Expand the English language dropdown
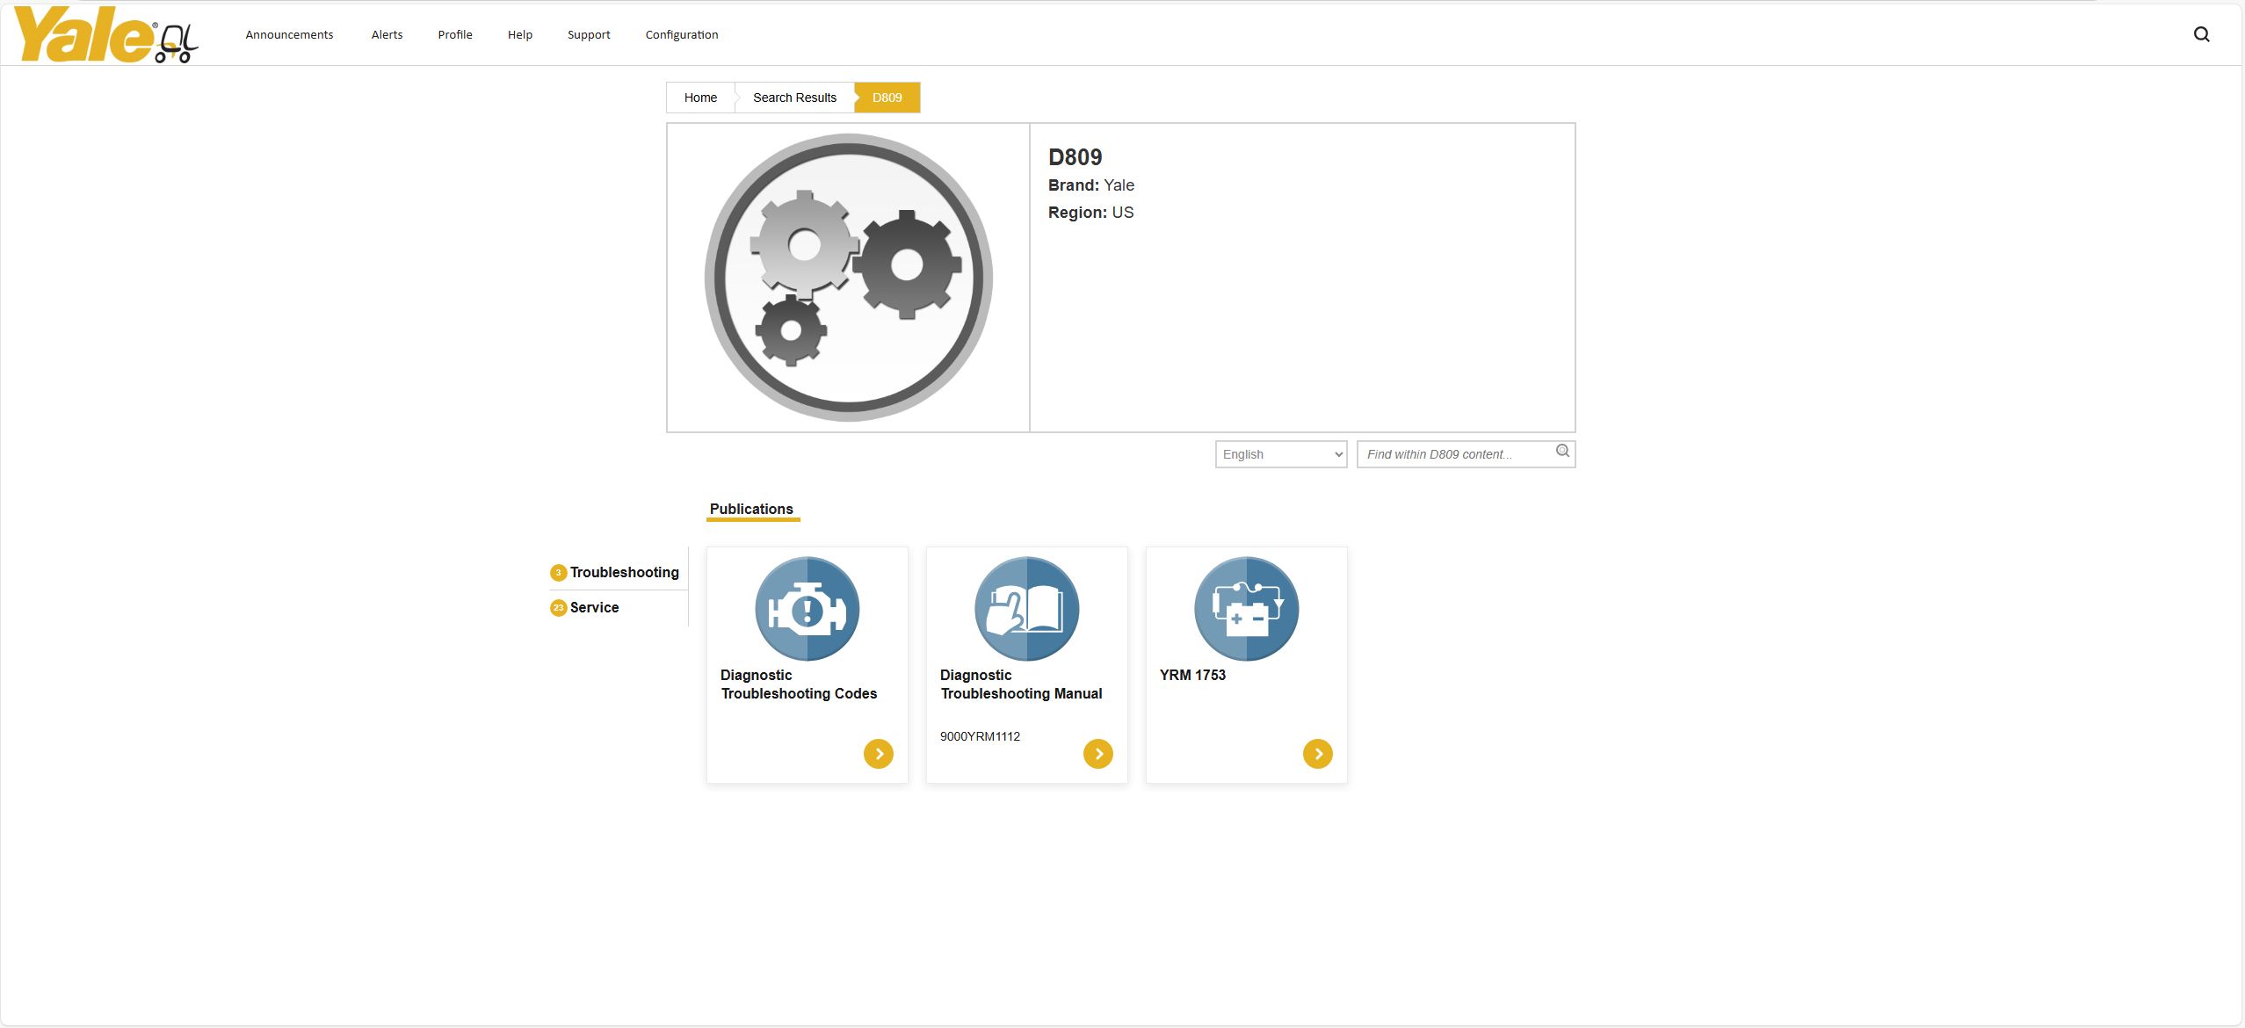Screen dimensions: 2245x1028 pos(1280,454)
